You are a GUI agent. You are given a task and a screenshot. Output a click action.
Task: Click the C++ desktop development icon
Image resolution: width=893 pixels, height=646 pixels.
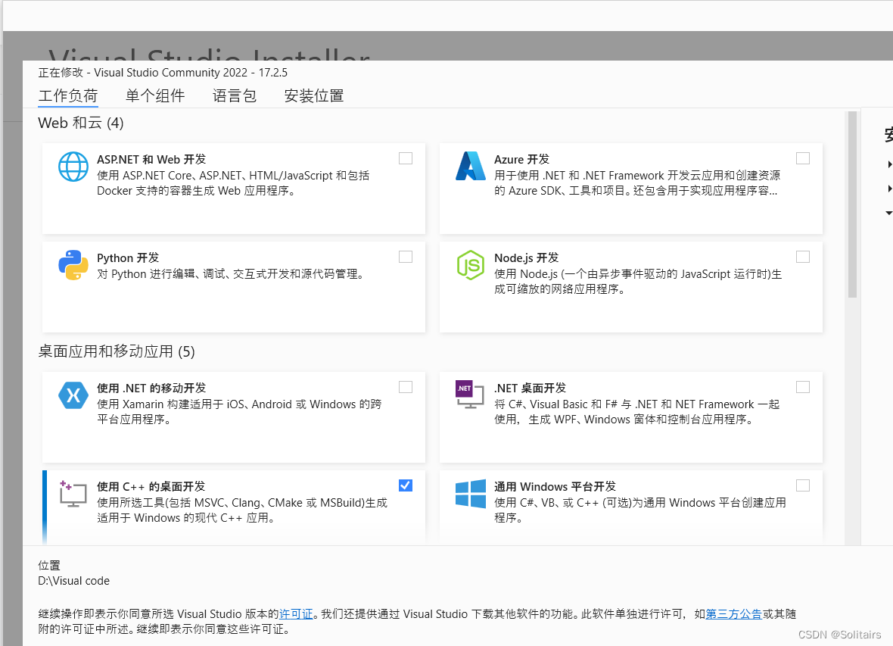73,494
